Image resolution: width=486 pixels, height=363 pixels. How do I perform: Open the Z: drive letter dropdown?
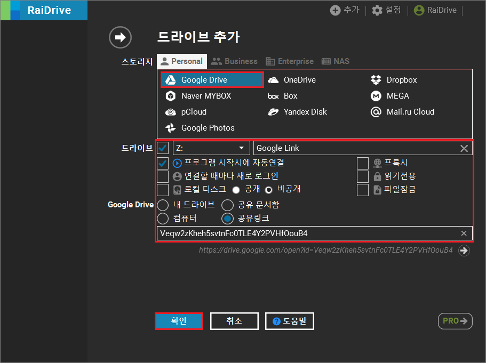coord(211,148)
